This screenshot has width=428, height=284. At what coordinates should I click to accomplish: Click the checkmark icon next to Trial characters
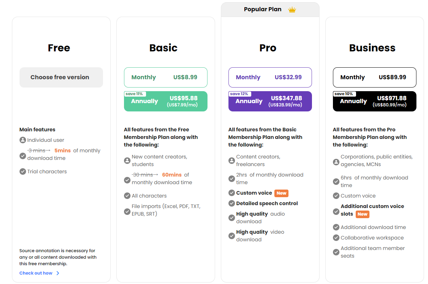[23, 171]
